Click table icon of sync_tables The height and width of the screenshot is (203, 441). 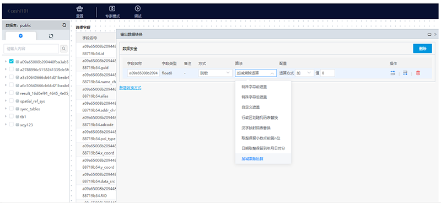[x=17, y=109]
